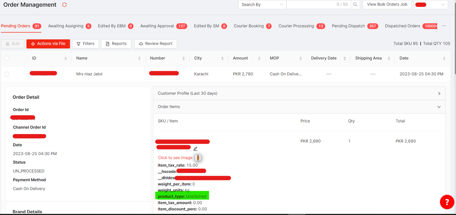The width and height of the screenshot is (456, 215).
Task: Open View Bulk Orders Job
Action: (387, 5)
